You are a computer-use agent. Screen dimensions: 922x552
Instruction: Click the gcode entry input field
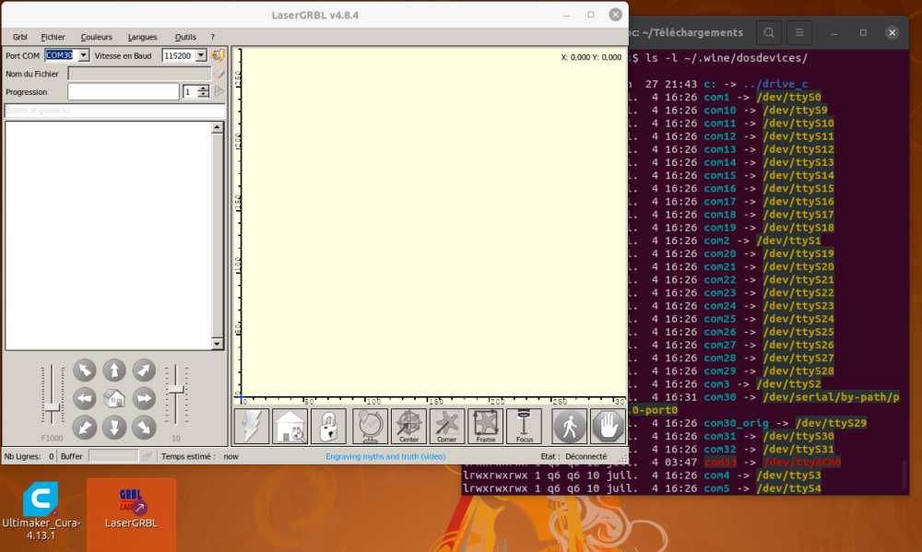point(114,111)
